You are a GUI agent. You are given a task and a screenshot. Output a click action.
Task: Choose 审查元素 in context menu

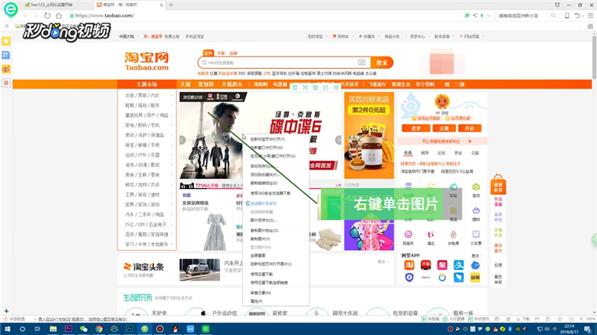[x=275, y=293]
